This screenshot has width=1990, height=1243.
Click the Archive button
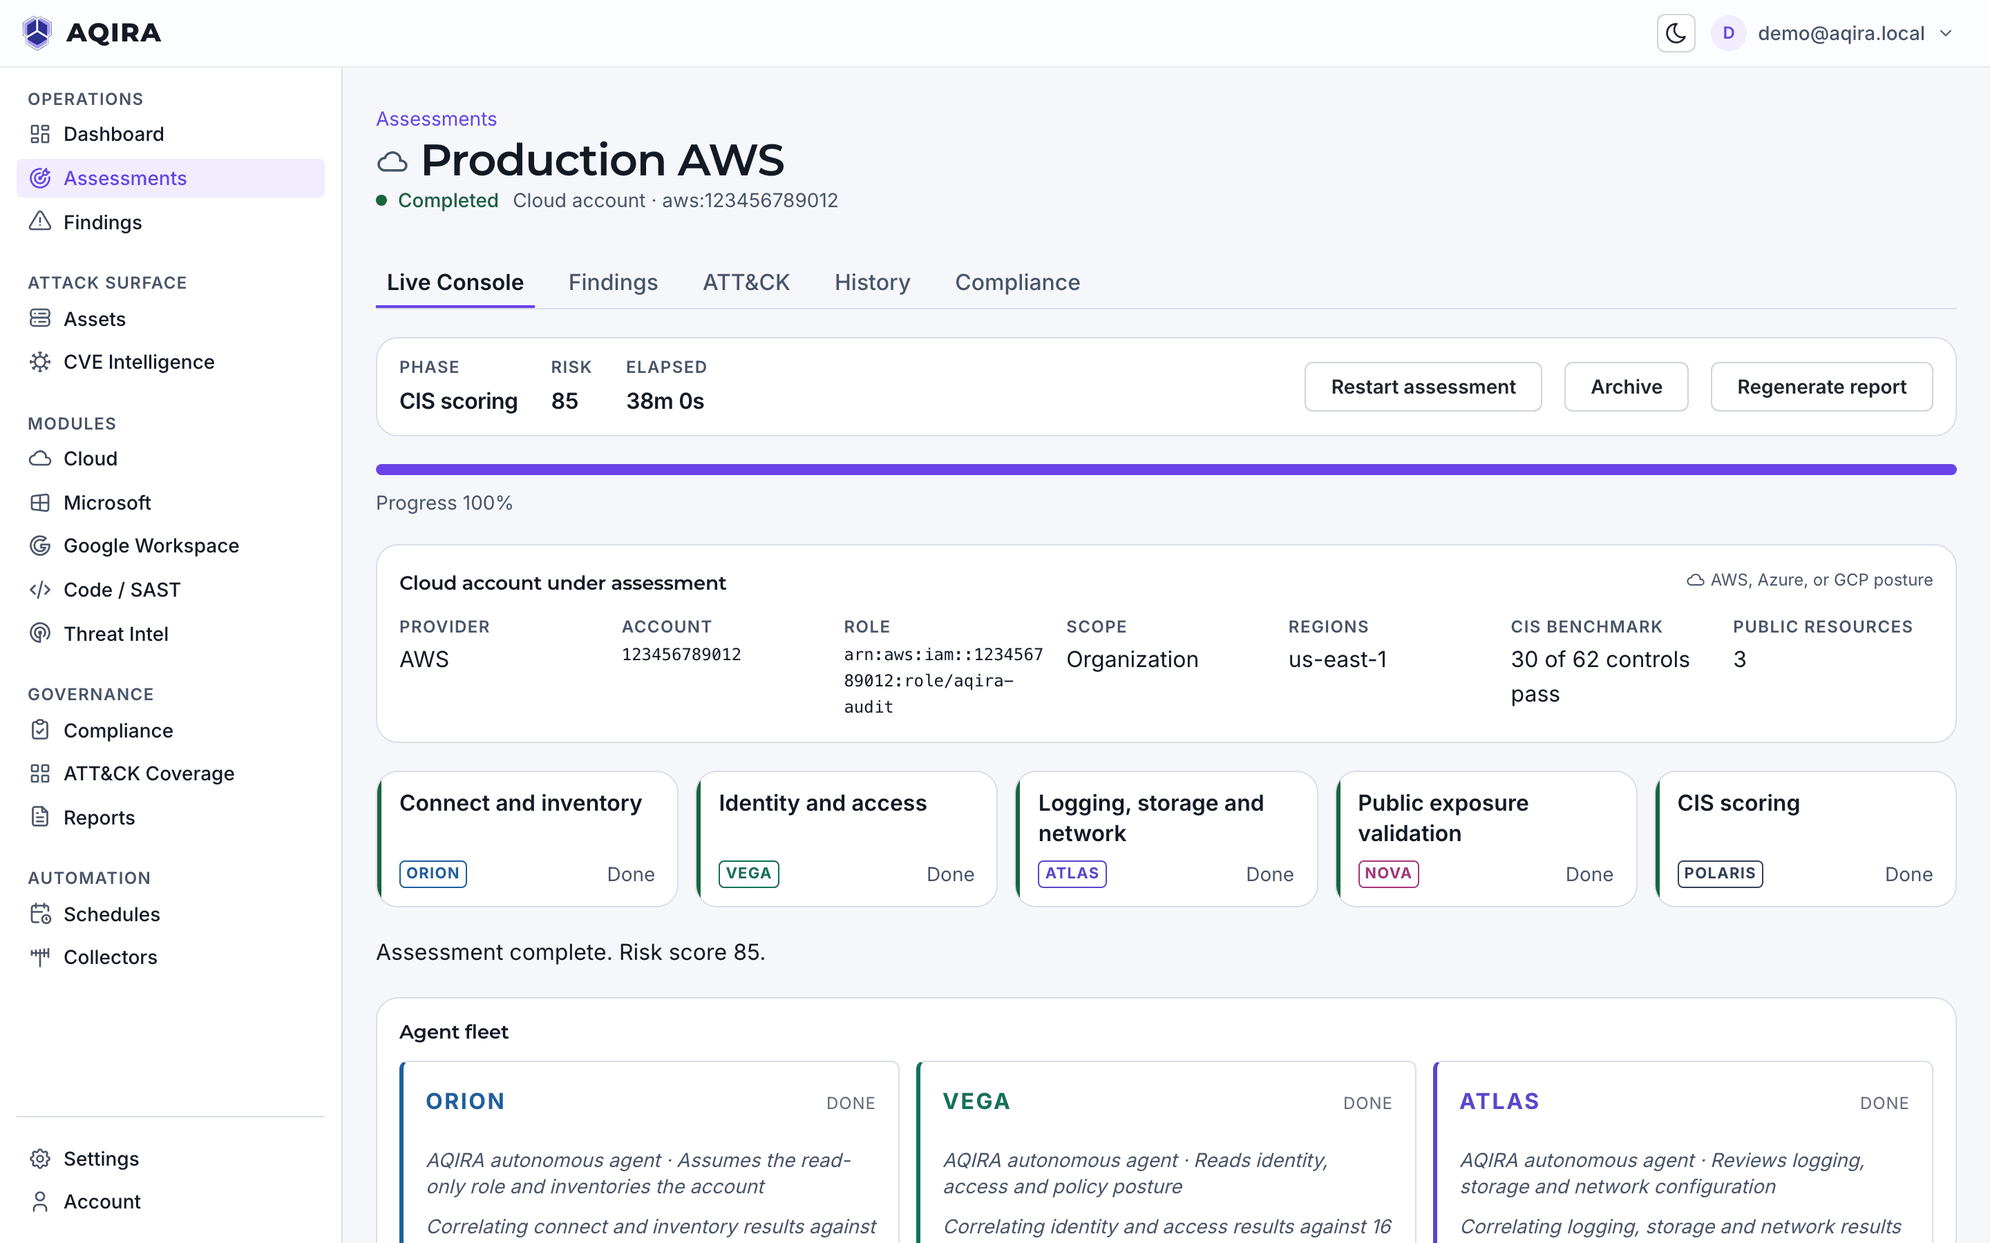pos(1626,387)
